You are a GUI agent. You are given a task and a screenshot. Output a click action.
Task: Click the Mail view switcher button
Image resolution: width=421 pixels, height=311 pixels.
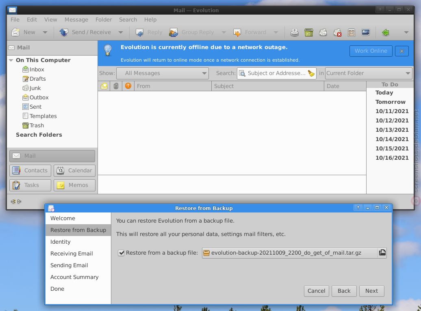52,156
